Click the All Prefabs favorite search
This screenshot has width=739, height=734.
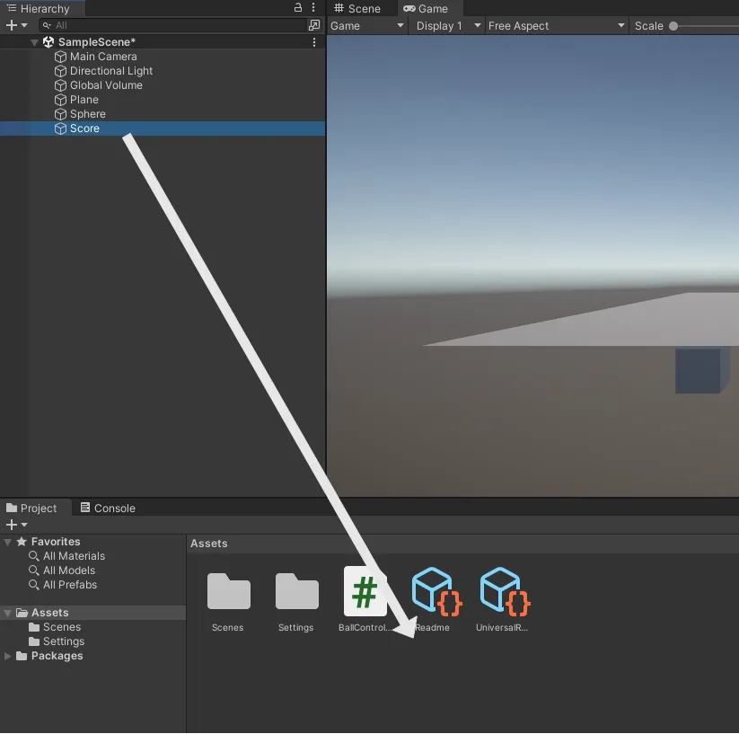pyautogui.click(x=69, y=585)
